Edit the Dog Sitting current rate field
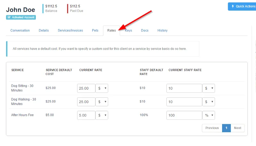The image size is (256, 146). point(86,88)
